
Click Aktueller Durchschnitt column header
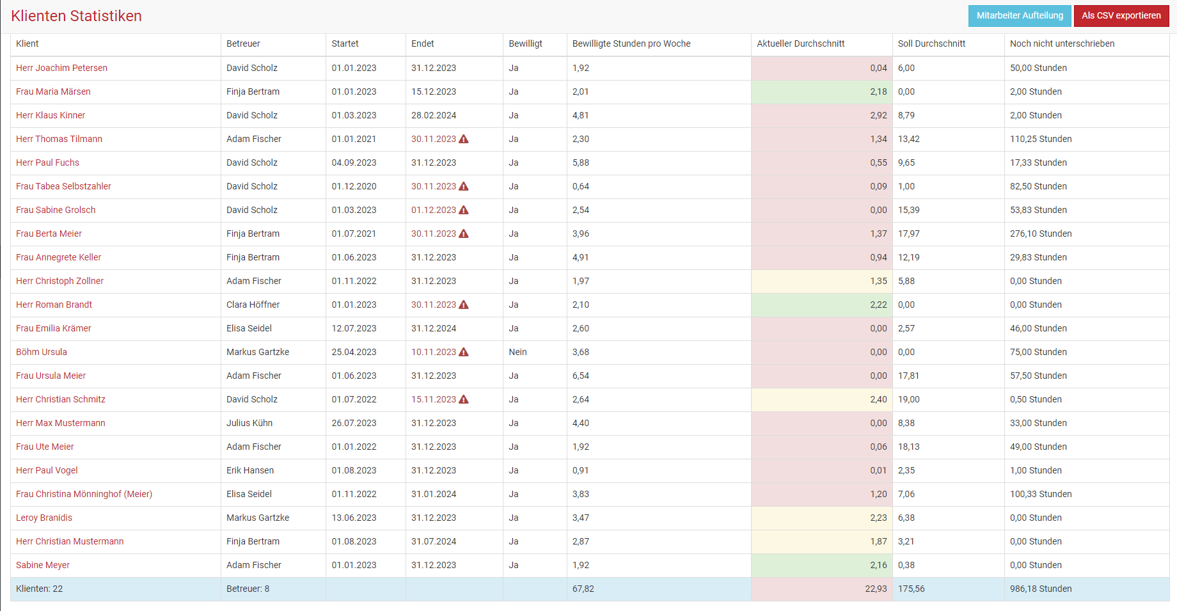800,44
